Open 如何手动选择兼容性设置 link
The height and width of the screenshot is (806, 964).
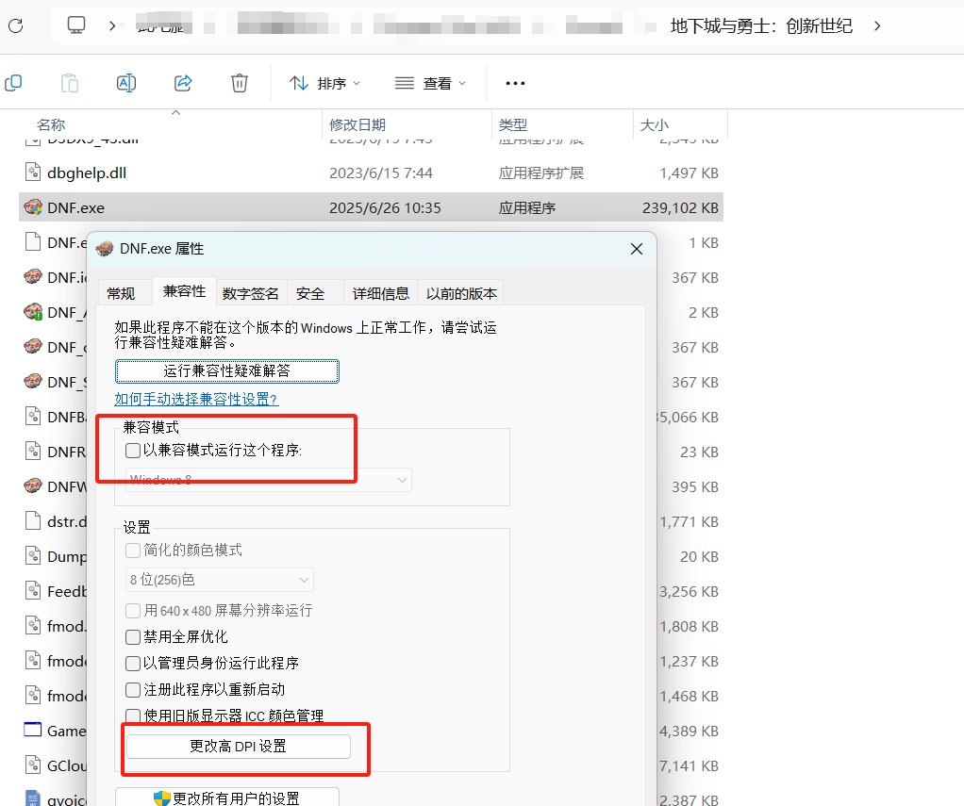click(x=196, y=400)
